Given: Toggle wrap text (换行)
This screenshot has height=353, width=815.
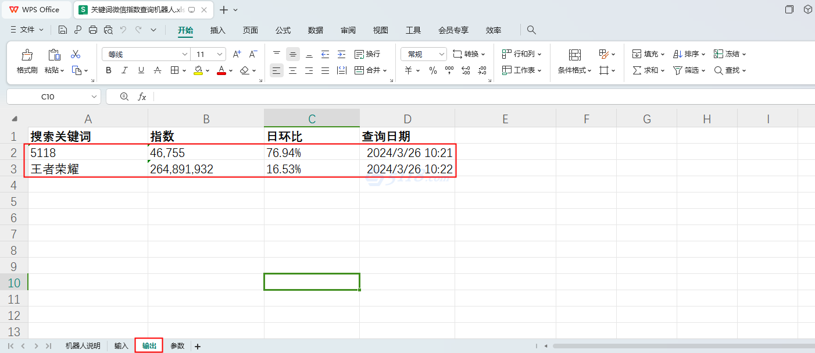Looking at the screenshot, I should (x=367, y=54).
